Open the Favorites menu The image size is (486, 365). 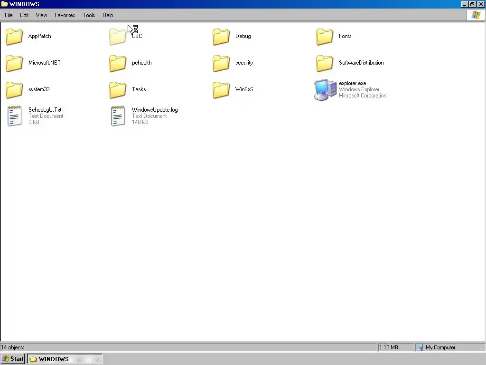point(65,15)
